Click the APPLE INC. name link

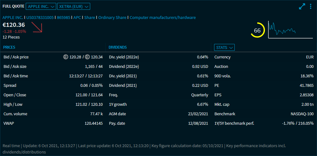pos(13,18)
